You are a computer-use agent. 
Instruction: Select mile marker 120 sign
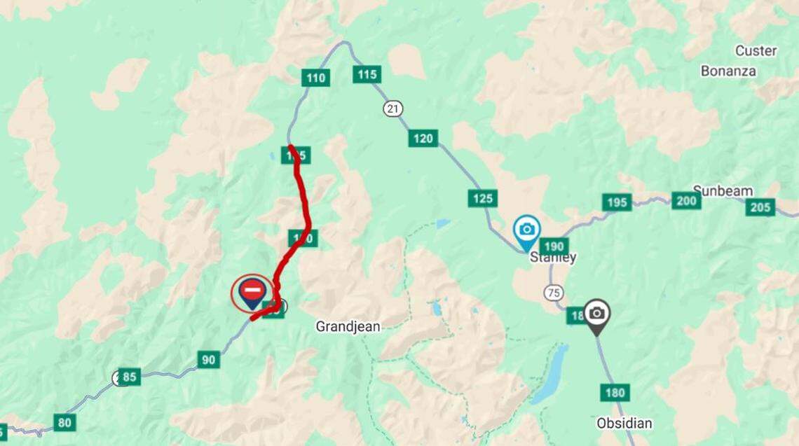coord(423,139)
